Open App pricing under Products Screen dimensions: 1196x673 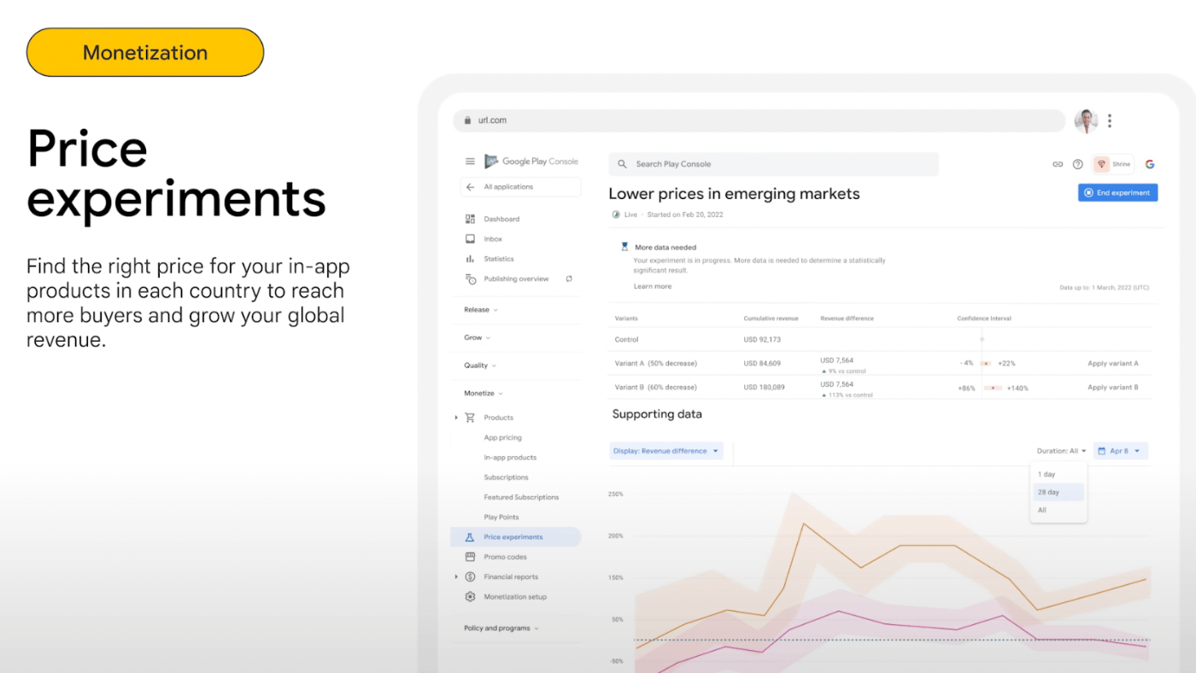click(502, 438)
